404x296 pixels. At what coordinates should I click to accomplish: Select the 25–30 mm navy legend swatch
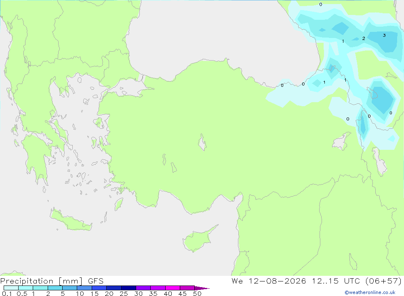click(128, 288)
